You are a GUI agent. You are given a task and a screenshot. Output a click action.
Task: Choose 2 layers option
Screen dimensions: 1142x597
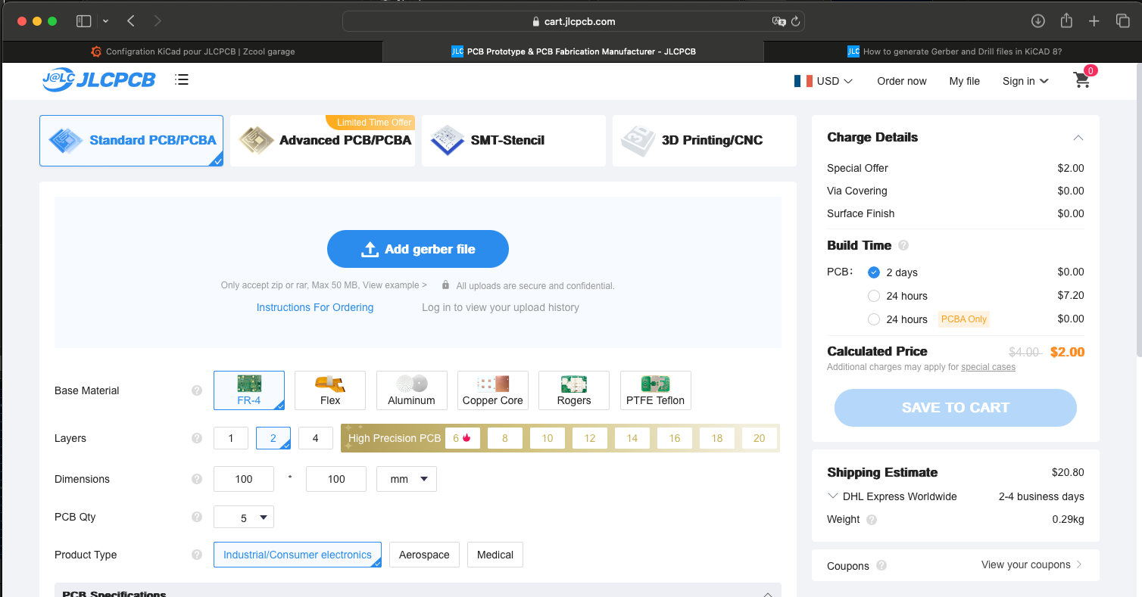coord(273,438)
